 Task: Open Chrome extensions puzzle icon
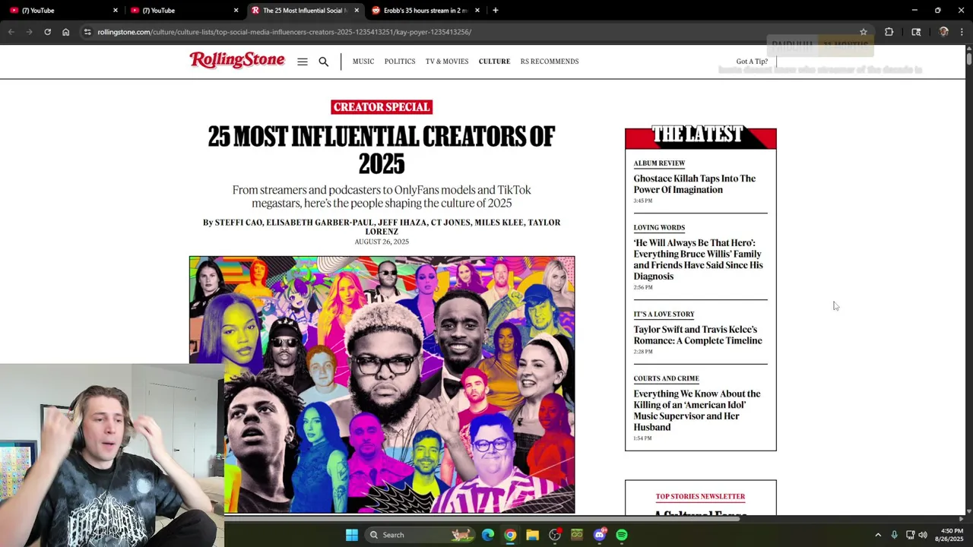(x=889, y=32)
